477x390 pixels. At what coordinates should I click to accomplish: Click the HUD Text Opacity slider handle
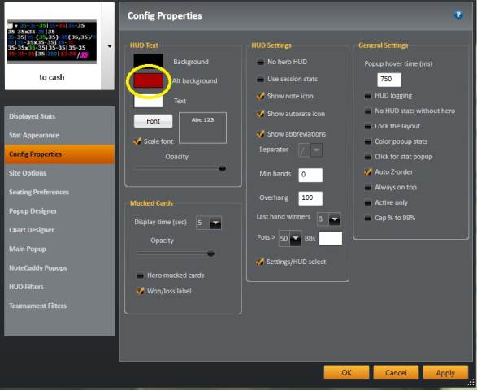223,168
